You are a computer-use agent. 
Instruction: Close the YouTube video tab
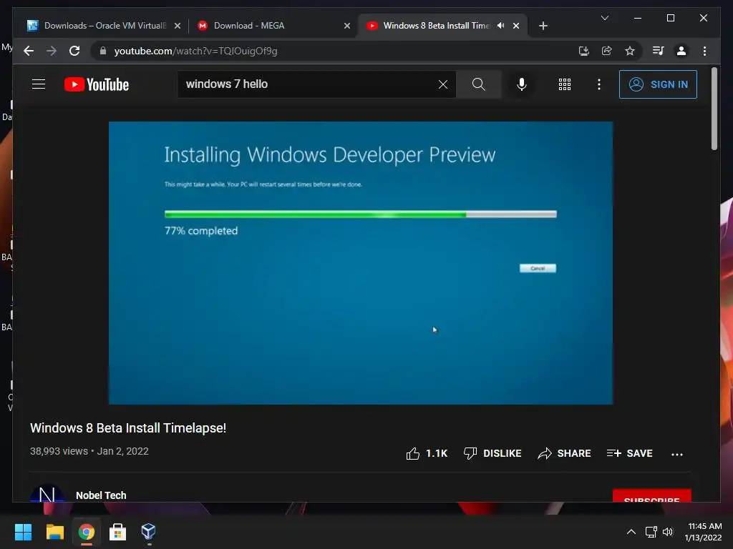(x=516, y=26)
